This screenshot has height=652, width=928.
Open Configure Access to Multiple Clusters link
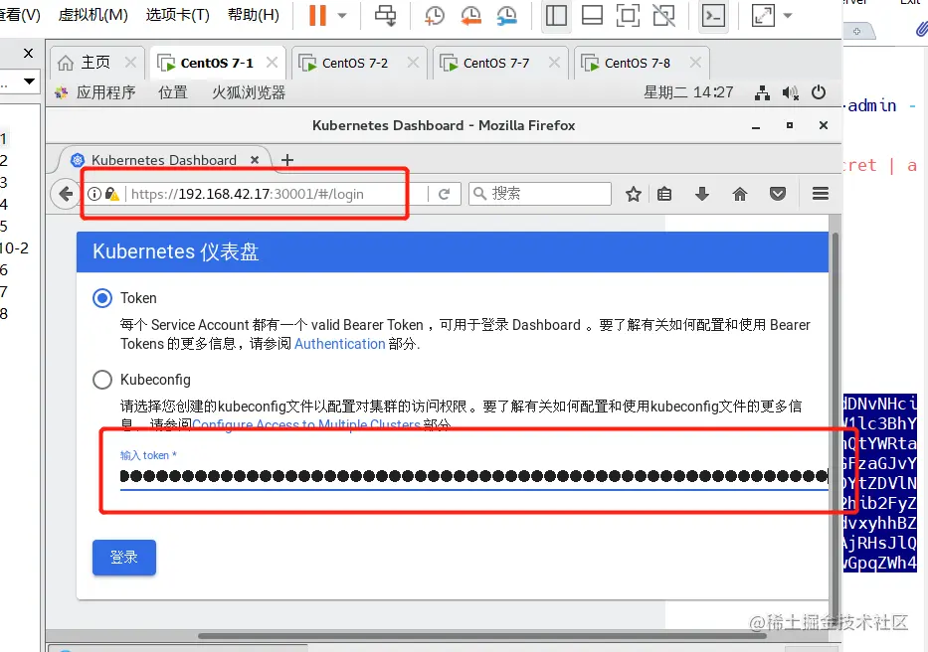pos(306,424)
